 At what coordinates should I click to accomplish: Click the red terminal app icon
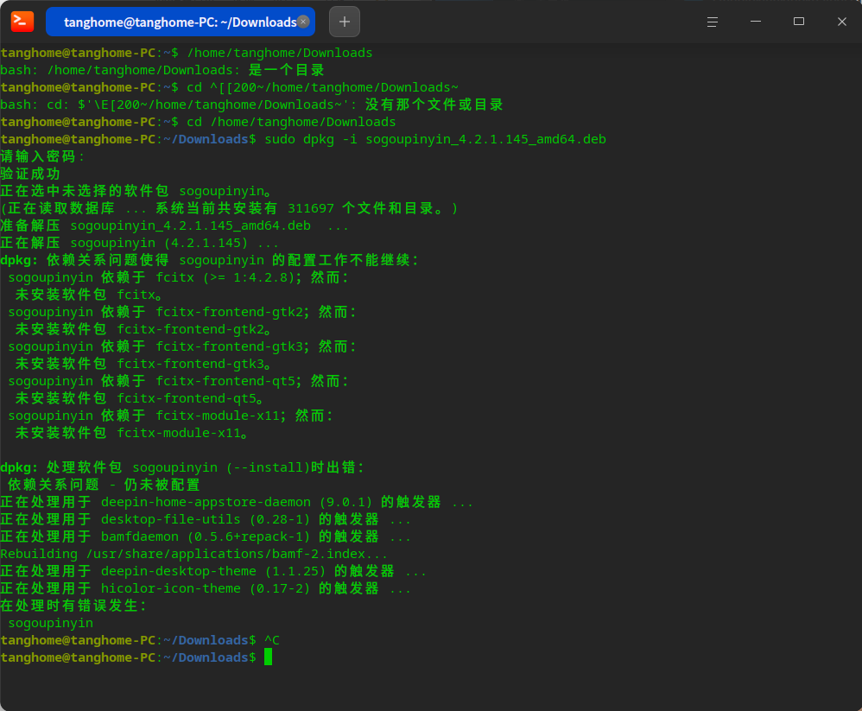click(22, 22)
